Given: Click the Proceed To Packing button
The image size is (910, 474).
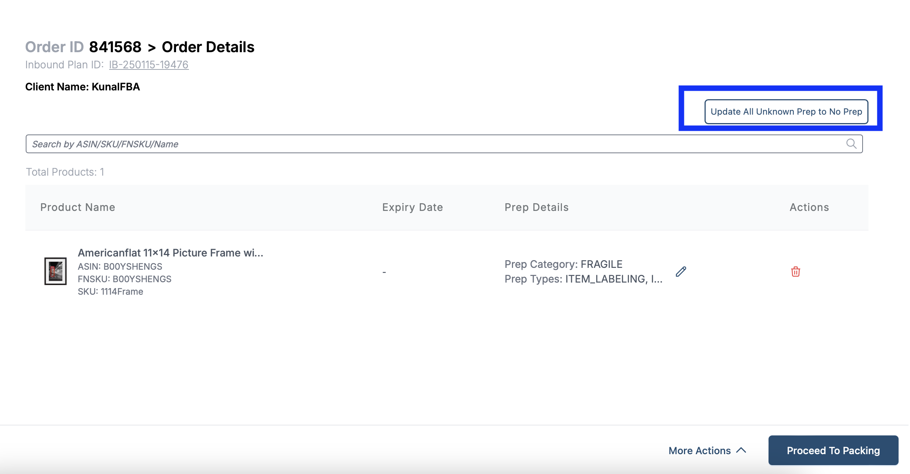Looking at the screenshot, I should point(833,450).
